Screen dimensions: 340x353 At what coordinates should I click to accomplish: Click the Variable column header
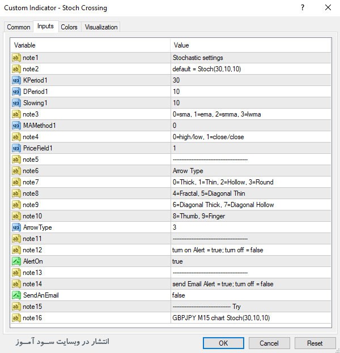click(91, 45)
